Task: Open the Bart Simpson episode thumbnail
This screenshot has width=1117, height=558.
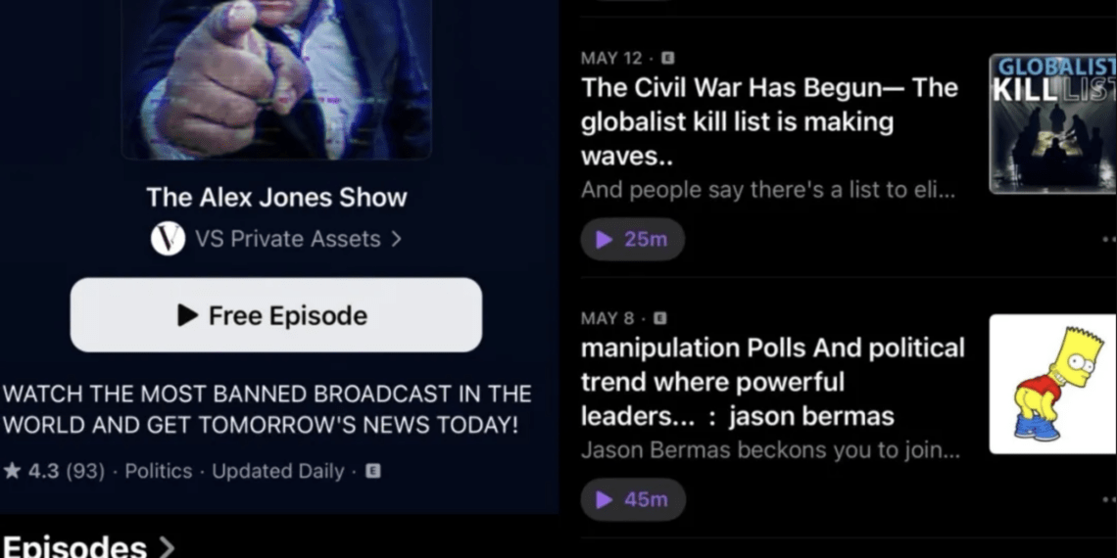Action: click(x=1053, y=384)
